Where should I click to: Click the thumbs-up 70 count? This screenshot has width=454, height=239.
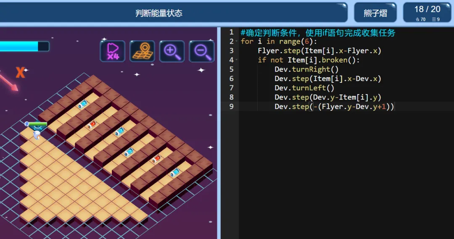click(420, 19)
